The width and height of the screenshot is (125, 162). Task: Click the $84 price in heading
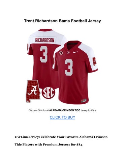click(80, 144)
